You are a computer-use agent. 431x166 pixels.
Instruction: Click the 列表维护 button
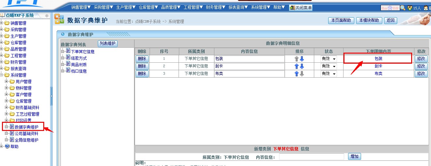107,44
